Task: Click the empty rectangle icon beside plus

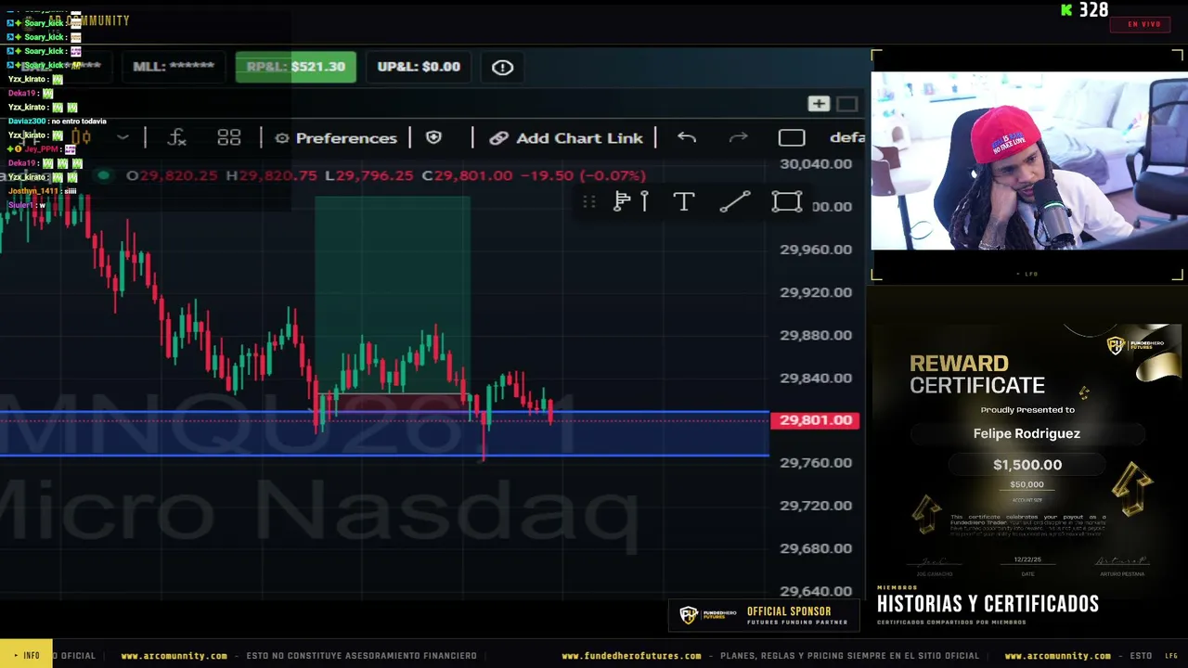Action: (847, 104)
